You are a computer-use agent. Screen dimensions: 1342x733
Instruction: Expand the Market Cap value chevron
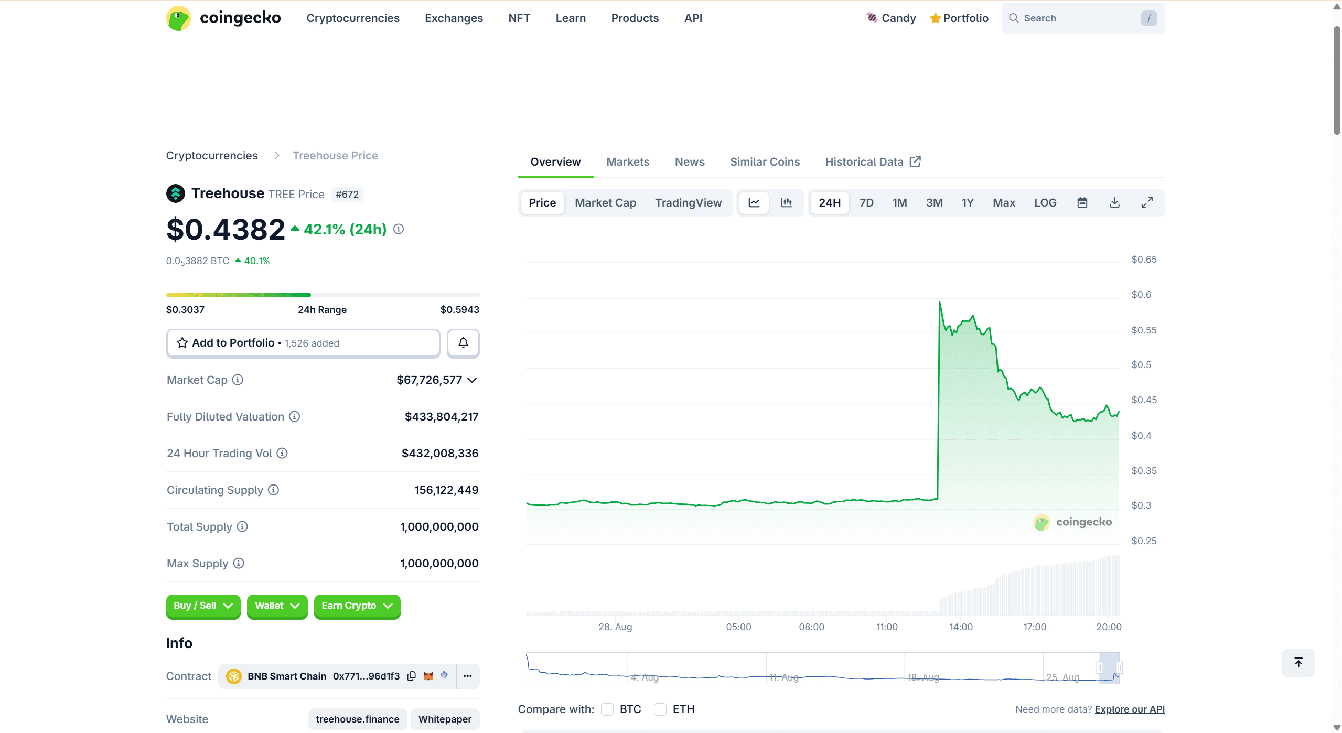(x=472, y=380)
